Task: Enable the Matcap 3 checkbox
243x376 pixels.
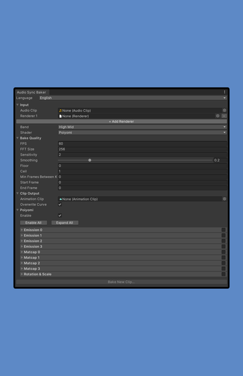Action: point(224,269)
